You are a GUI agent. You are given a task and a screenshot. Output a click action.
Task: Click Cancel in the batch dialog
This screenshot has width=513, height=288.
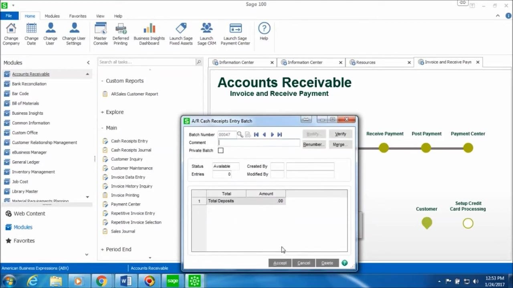(303, 263)
